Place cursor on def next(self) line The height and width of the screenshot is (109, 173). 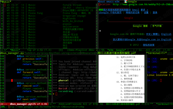click(27, 99)
